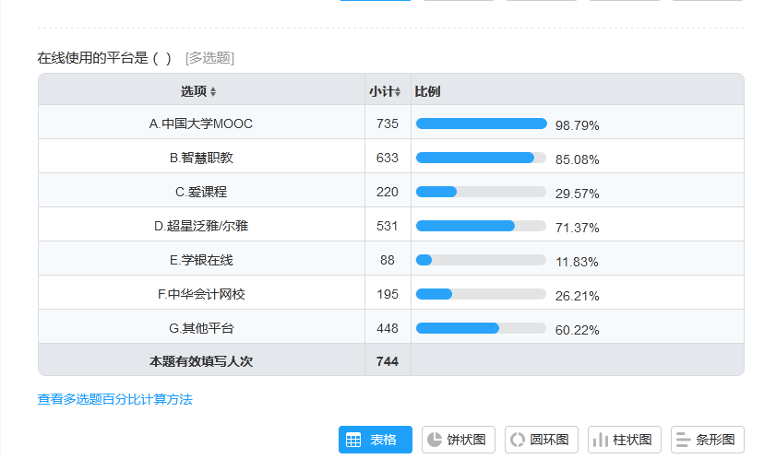
Task: Open 查看多选题百分比计算方法 link
Action: [x=114, y=399]
